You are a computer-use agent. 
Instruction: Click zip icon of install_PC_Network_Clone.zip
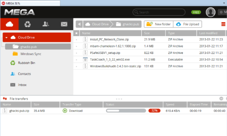click(85, 39)
